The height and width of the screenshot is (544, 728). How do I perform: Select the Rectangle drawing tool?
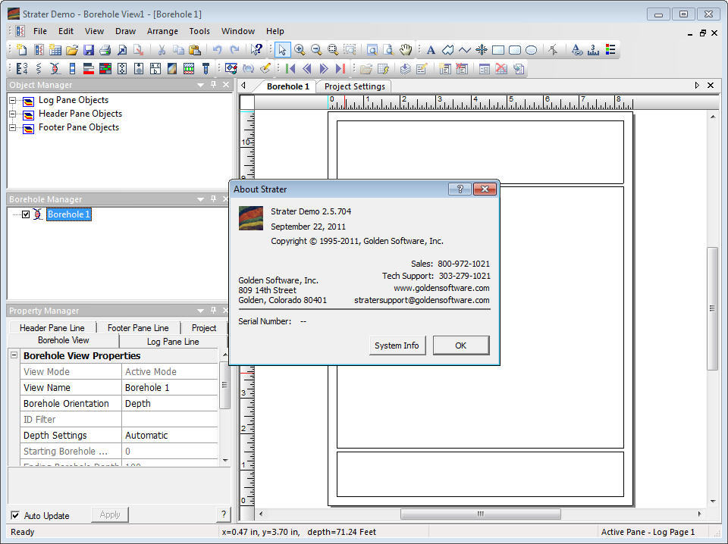[497, 50]
